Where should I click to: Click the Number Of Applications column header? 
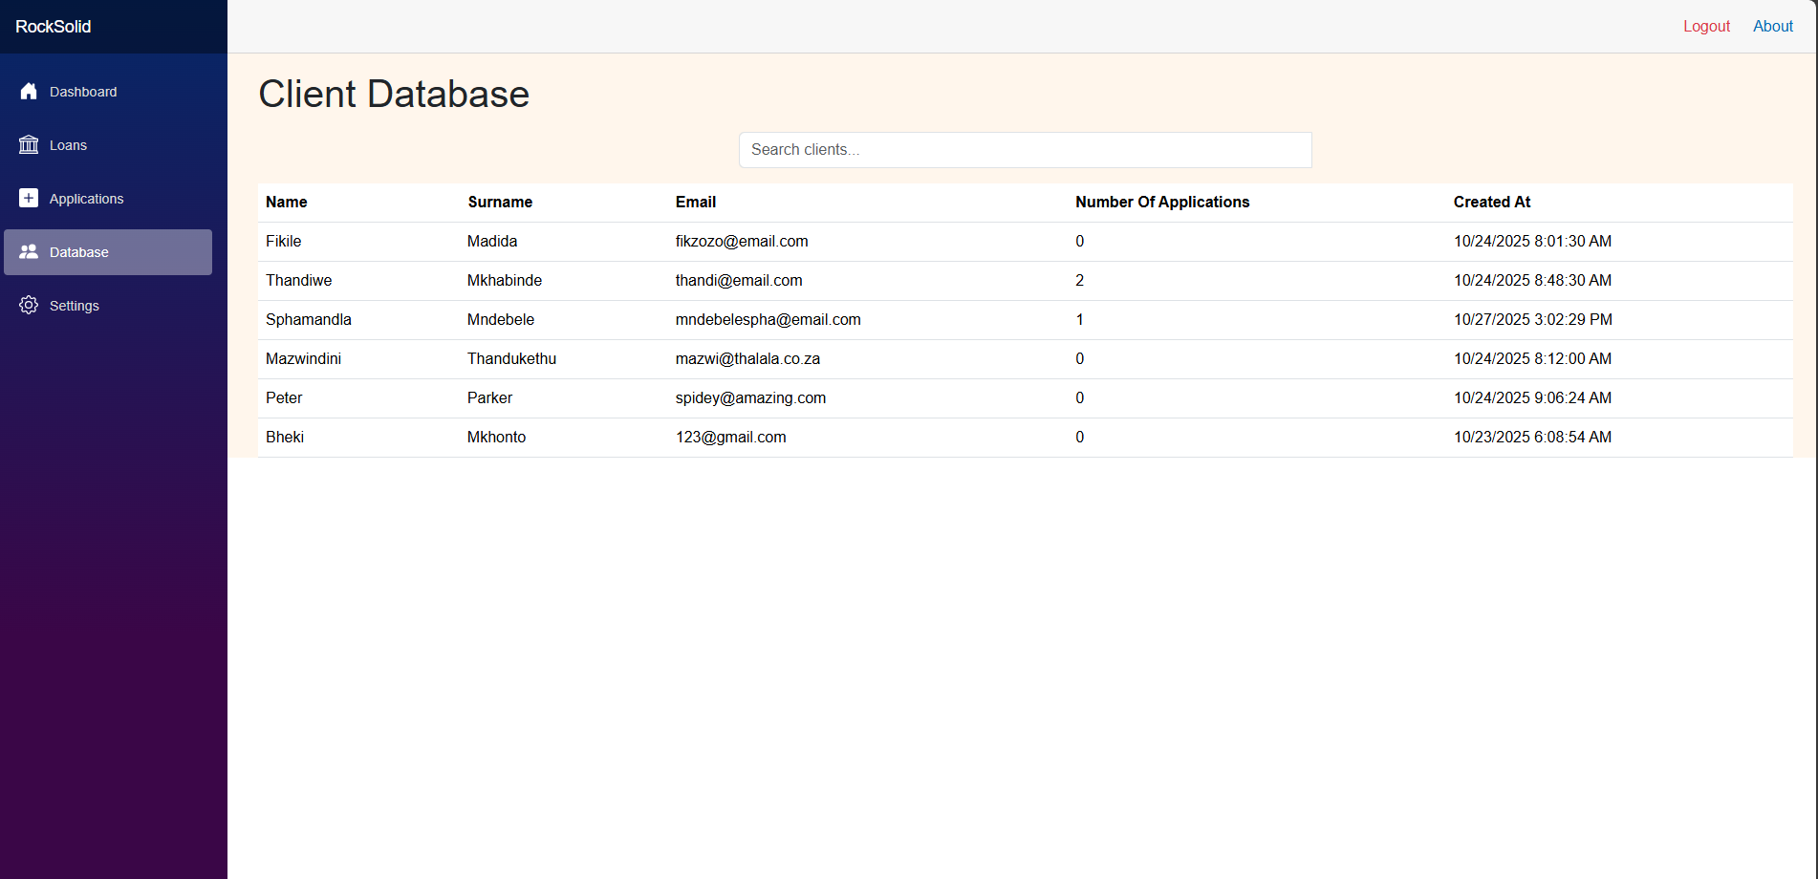pos(1161,203)
